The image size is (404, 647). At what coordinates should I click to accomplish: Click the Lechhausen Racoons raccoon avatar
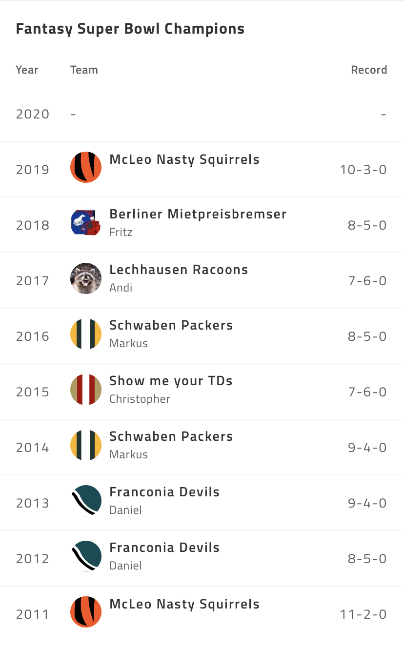86,278
